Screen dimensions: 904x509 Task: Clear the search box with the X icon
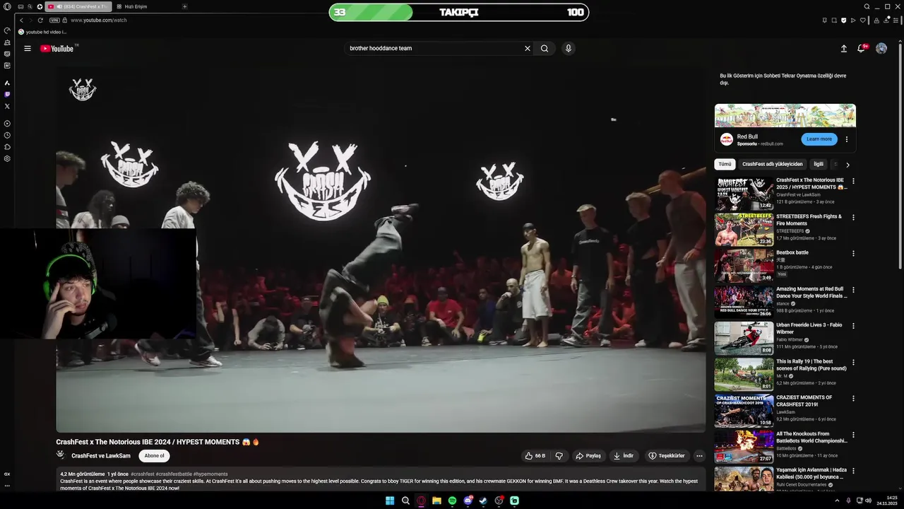(527, 48)
